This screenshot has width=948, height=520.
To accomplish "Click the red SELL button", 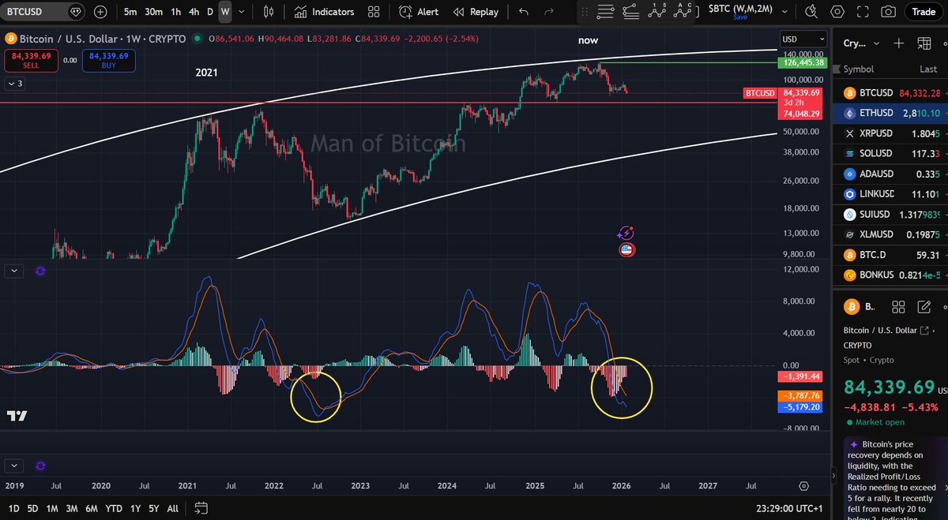I will [31, 60].
